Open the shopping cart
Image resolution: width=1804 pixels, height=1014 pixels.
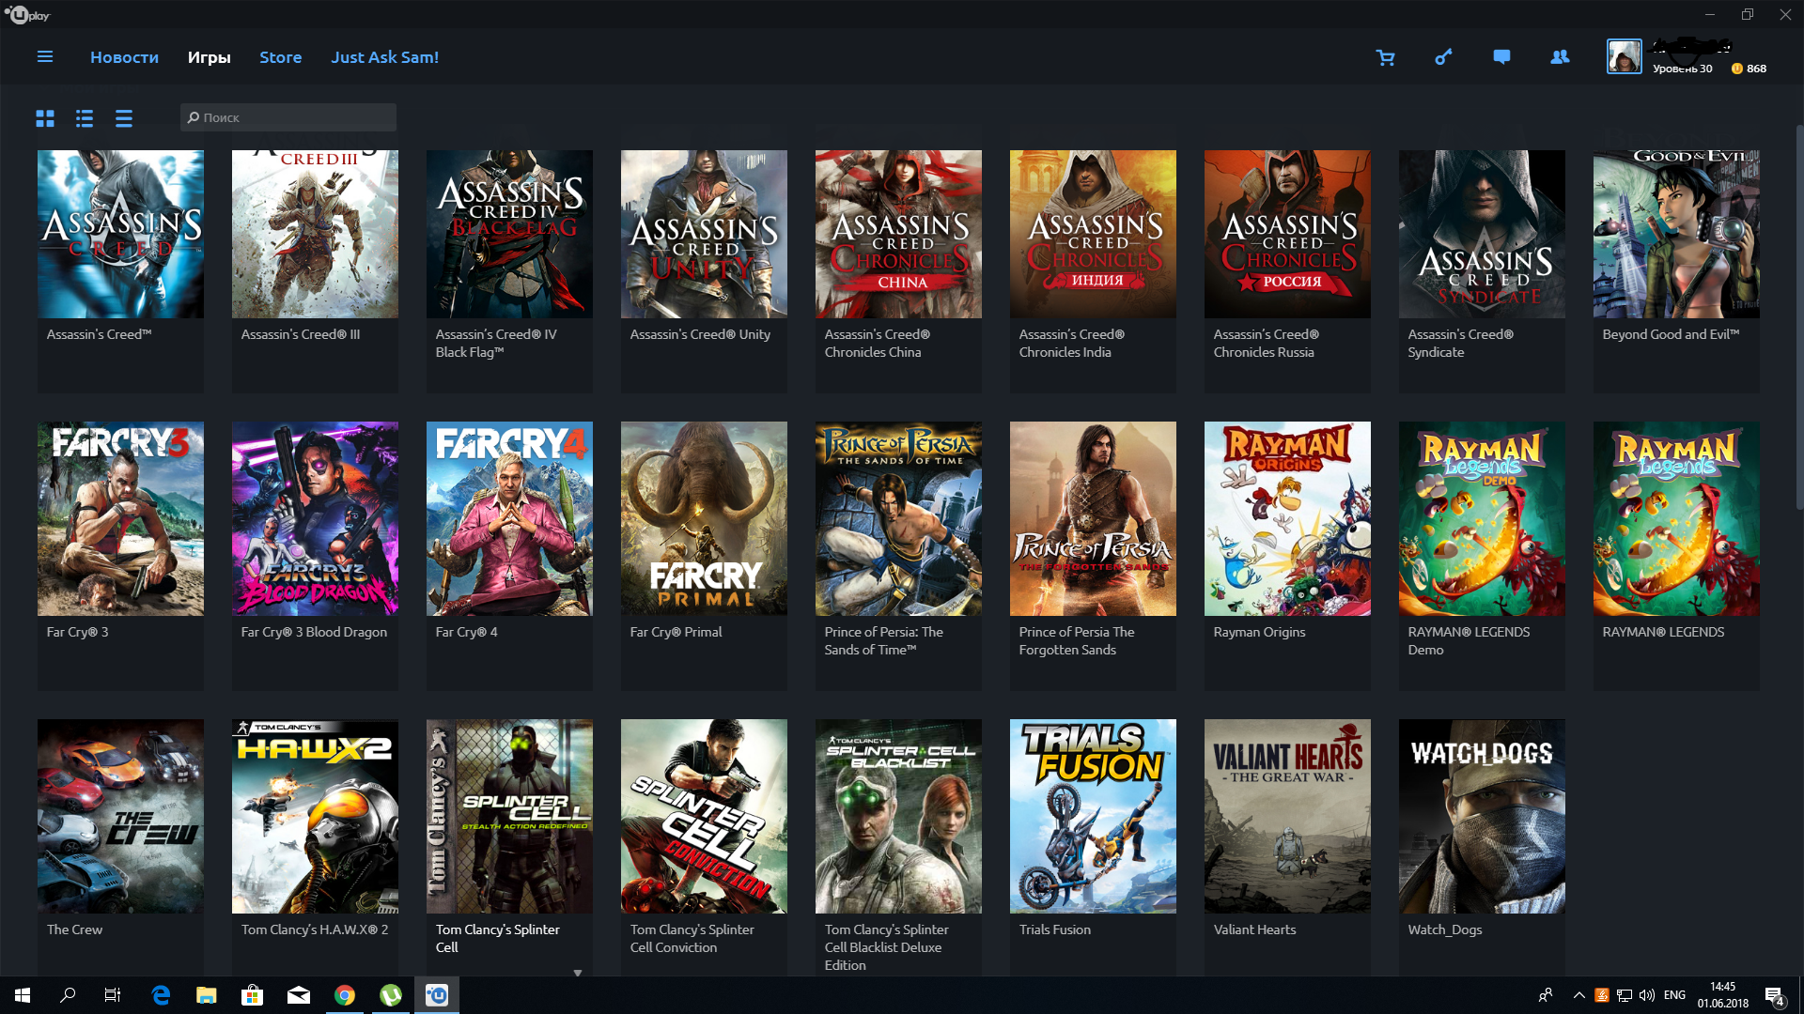[x=1385, y=57]
